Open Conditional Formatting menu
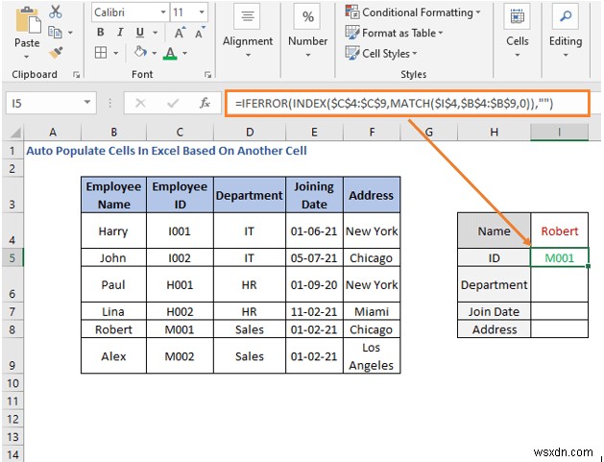The height and width of the screenshot is (462, 604). pyautogui.click(x=413, y=12)
